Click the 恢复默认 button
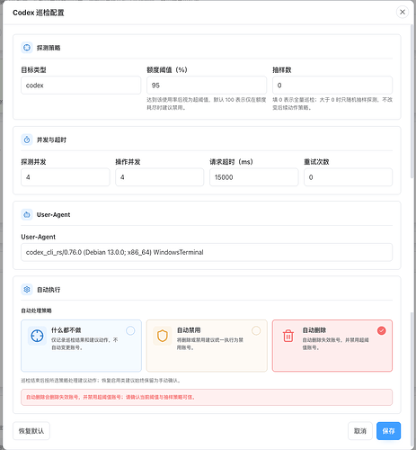Screen dimensions: 416x450 (31, 431)
